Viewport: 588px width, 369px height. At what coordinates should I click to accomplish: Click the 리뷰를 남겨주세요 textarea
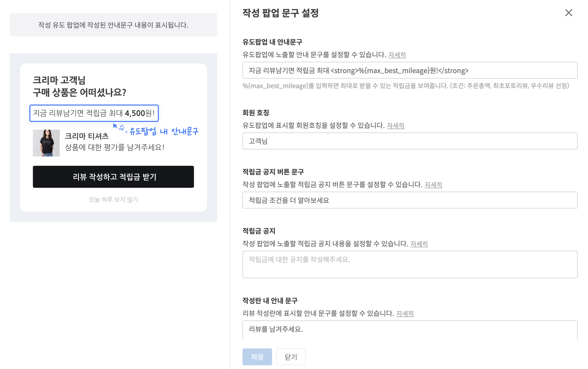point(410,330)
